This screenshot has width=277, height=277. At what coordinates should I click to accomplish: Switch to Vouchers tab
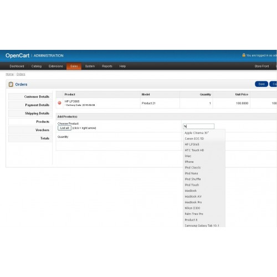[x=30, y=130]
